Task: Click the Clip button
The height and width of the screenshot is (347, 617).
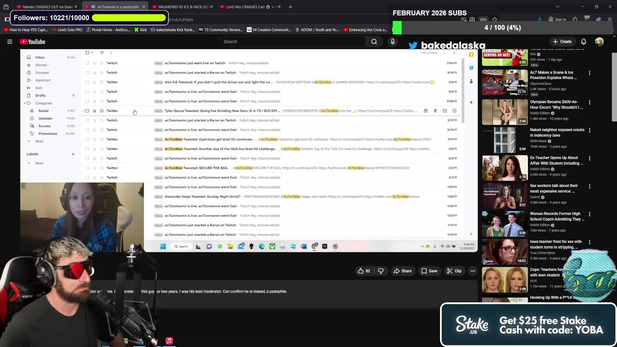Action: [454, 271]
